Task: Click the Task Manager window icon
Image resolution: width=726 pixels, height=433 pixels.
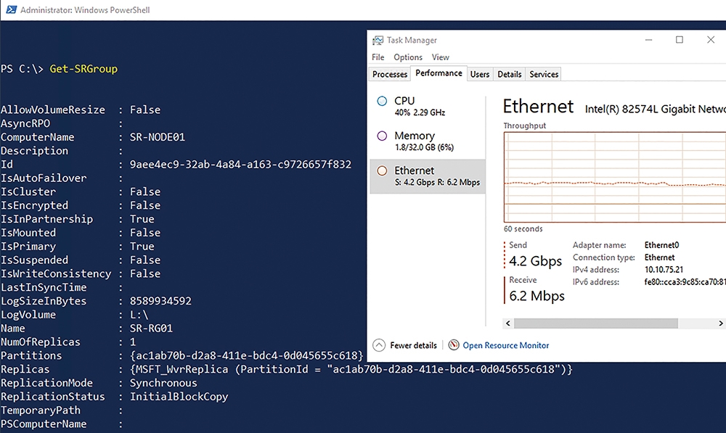Action: point(378,40)
